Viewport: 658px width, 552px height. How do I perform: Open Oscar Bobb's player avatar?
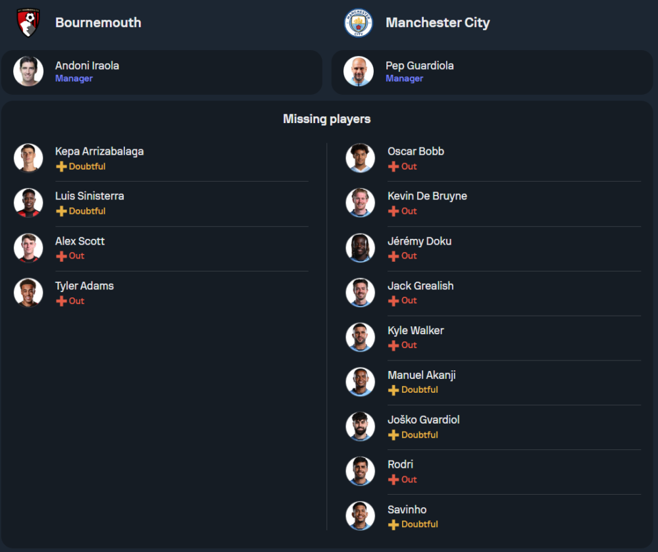tap(360, 158)
